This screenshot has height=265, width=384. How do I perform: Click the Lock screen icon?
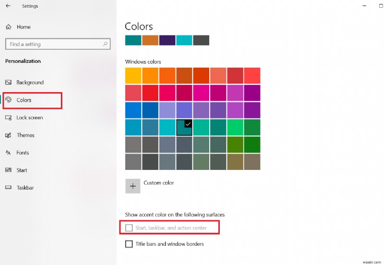pyautogui.click(x=8, y=118)
